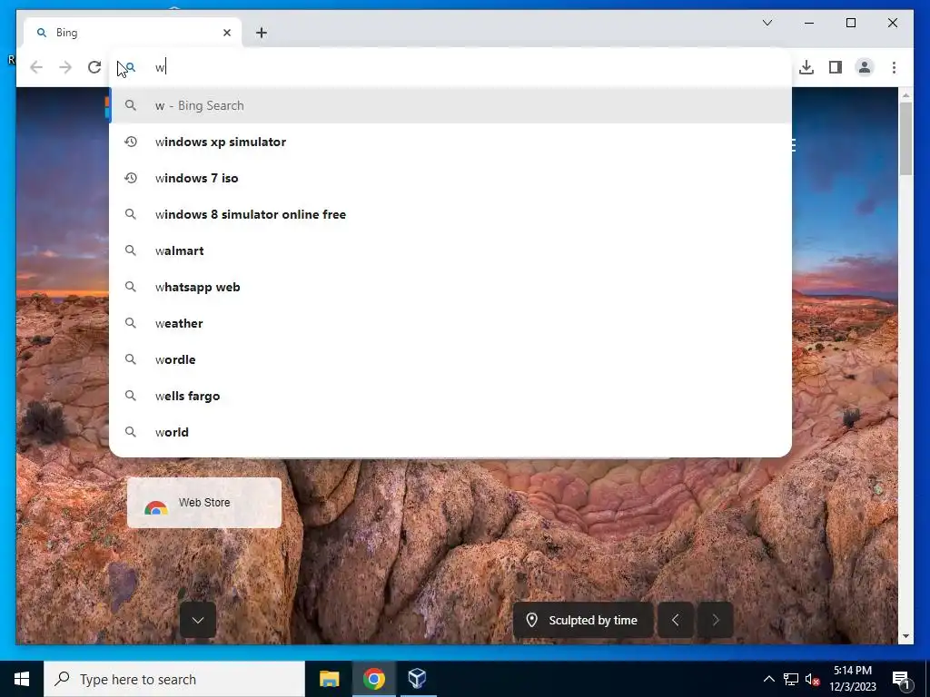Select the 'wordle' suggestion
Image resolution: width=930 pixels, height=697 pixels.
point(450,359)
